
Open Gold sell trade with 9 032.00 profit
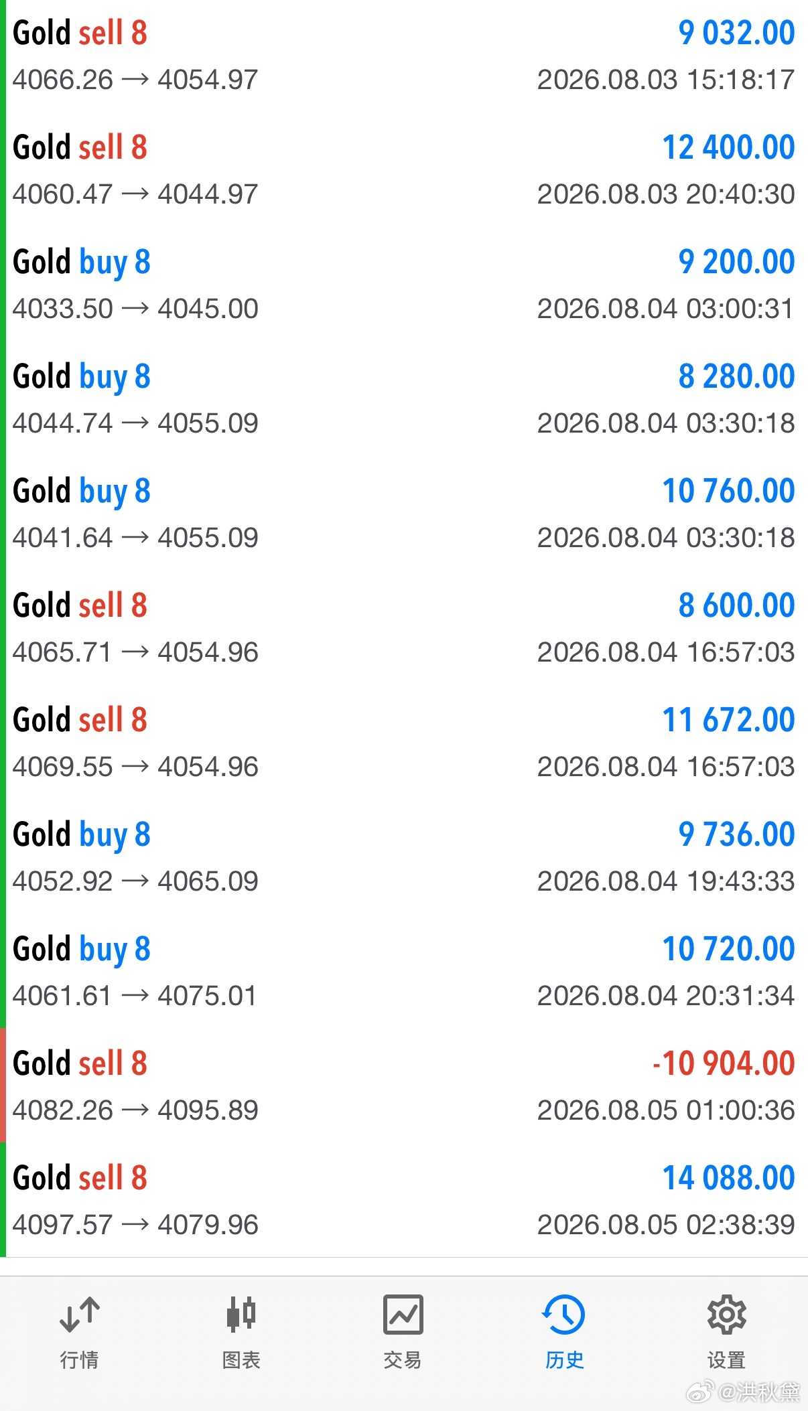click(404, 56)
